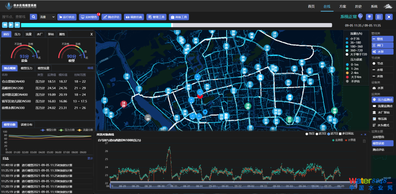Click the 编辑 link in the 测点观测 panel
This screenshot has width=396, height=194.
click(x=90, y=68)
